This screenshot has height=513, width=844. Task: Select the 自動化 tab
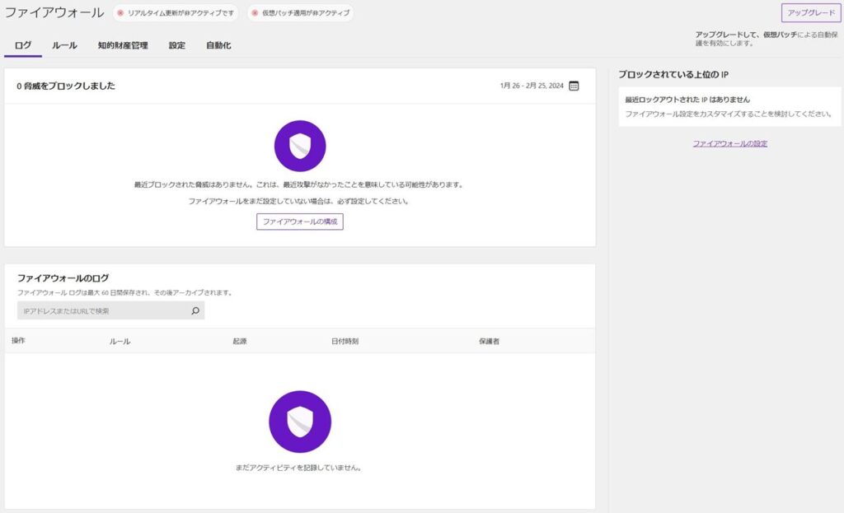click(218, 45)
